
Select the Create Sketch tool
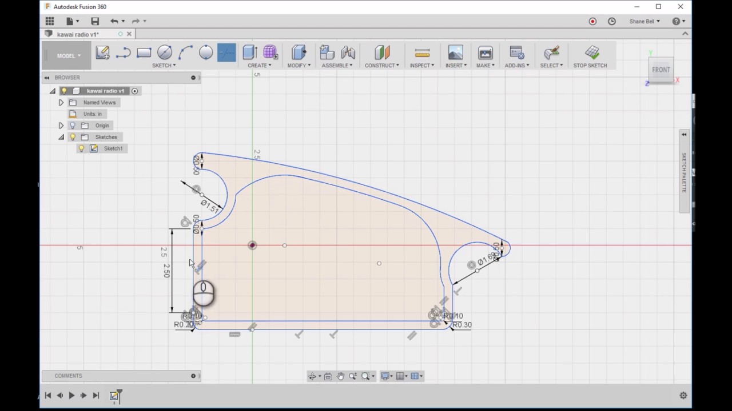[102, 53]
